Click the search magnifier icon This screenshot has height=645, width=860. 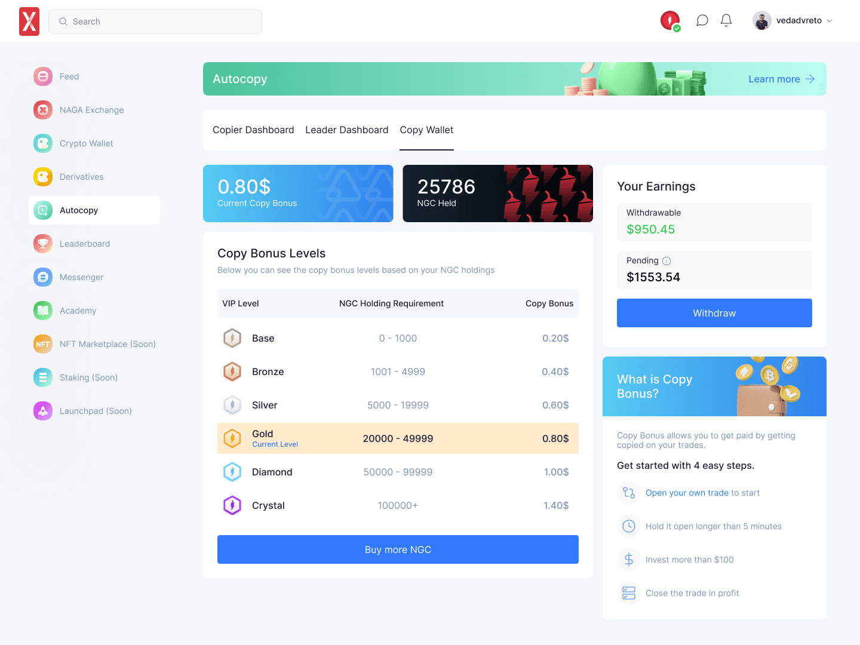point(63,21)
